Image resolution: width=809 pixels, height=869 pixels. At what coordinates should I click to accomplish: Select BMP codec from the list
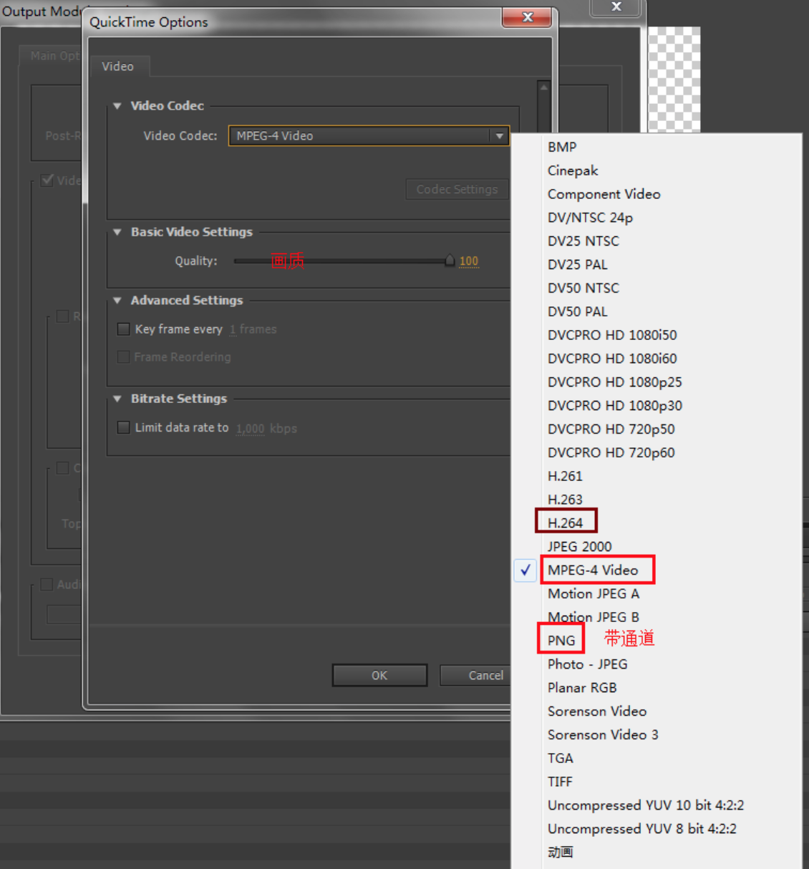[562, 147]
